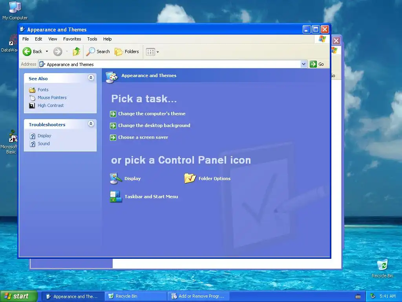Image resolution: width=402 pixels, height=302 pixels.
Task: Minimize the Appearance and Themes window
Action: pyautogui.click(x=306, y=29)
